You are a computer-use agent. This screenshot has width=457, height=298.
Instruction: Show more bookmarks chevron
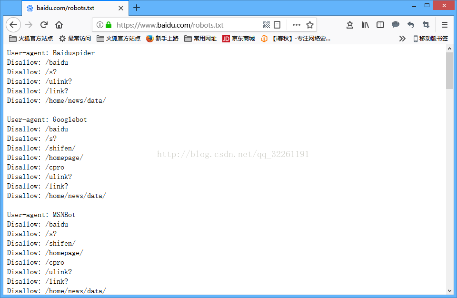[402, 39]
